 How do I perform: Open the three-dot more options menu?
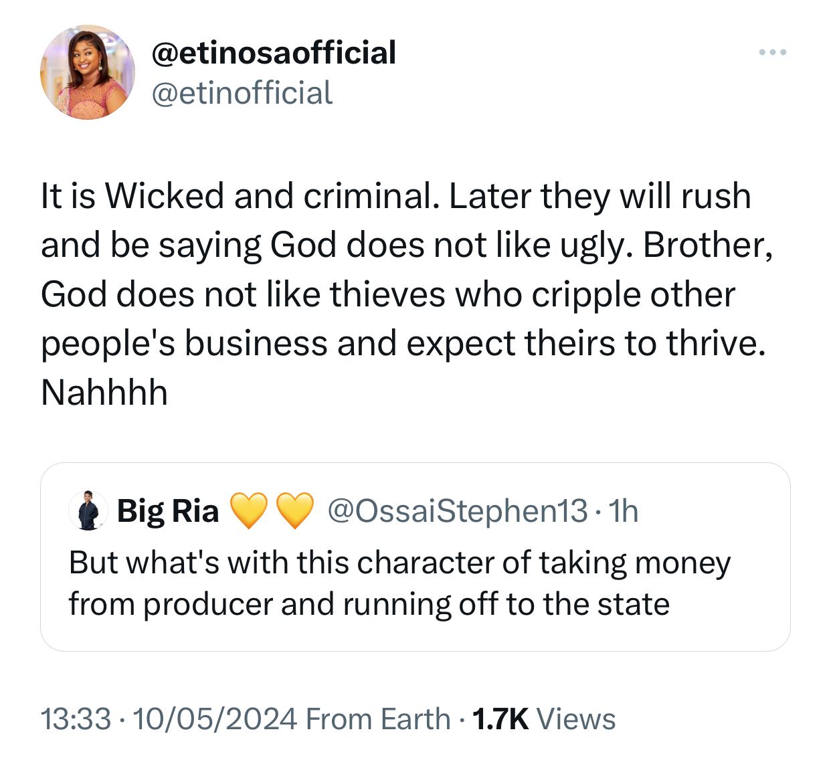point(772,52)
